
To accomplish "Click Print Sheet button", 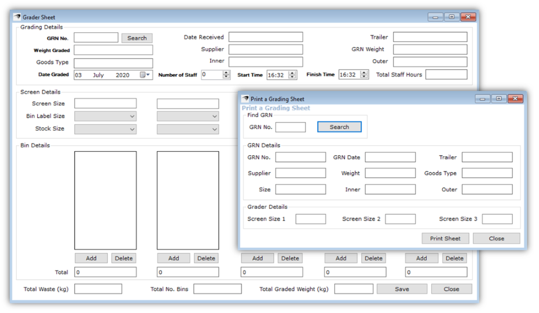I will pos(445,239).
